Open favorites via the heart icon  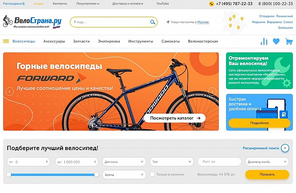click(276, 41)
